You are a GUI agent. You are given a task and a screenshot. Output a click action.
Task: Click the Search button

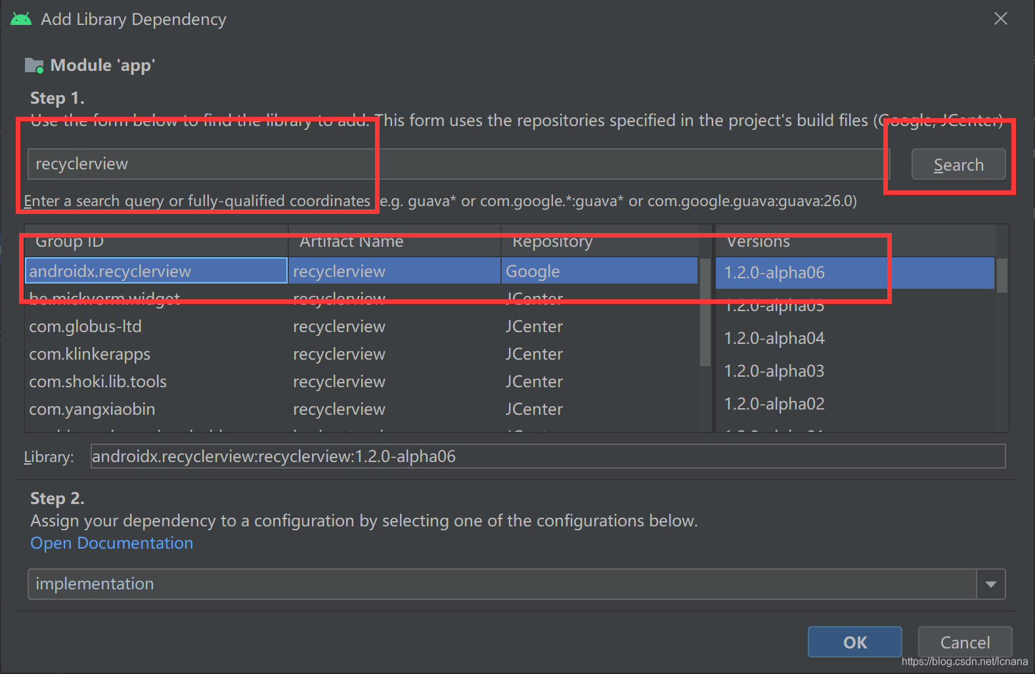(x=958, y=164)
